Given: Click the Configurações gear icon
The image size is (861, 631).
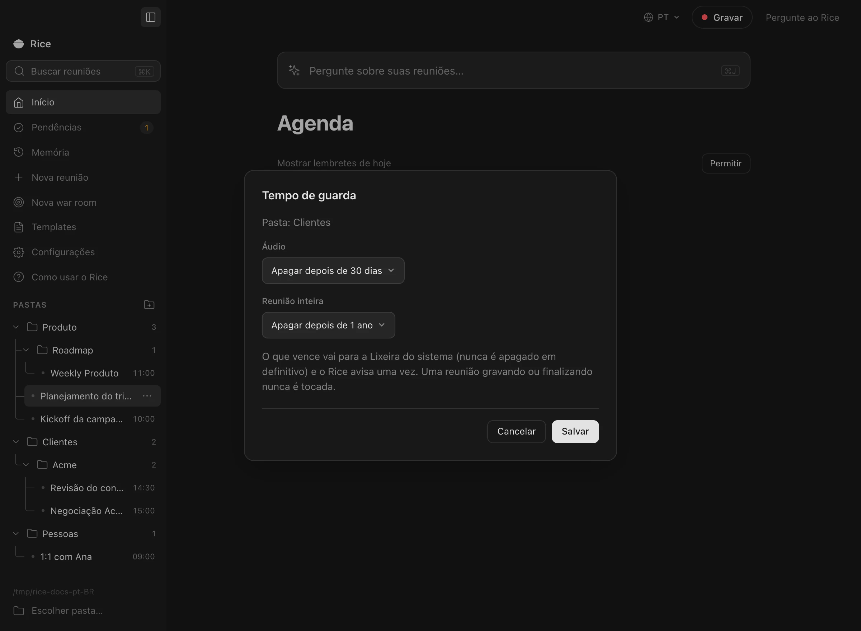Looking at the screenshot, I should (19, 252).
